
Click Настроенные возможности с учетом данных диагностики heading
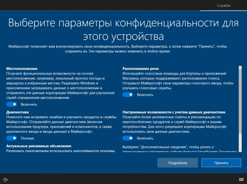[174, 112]
